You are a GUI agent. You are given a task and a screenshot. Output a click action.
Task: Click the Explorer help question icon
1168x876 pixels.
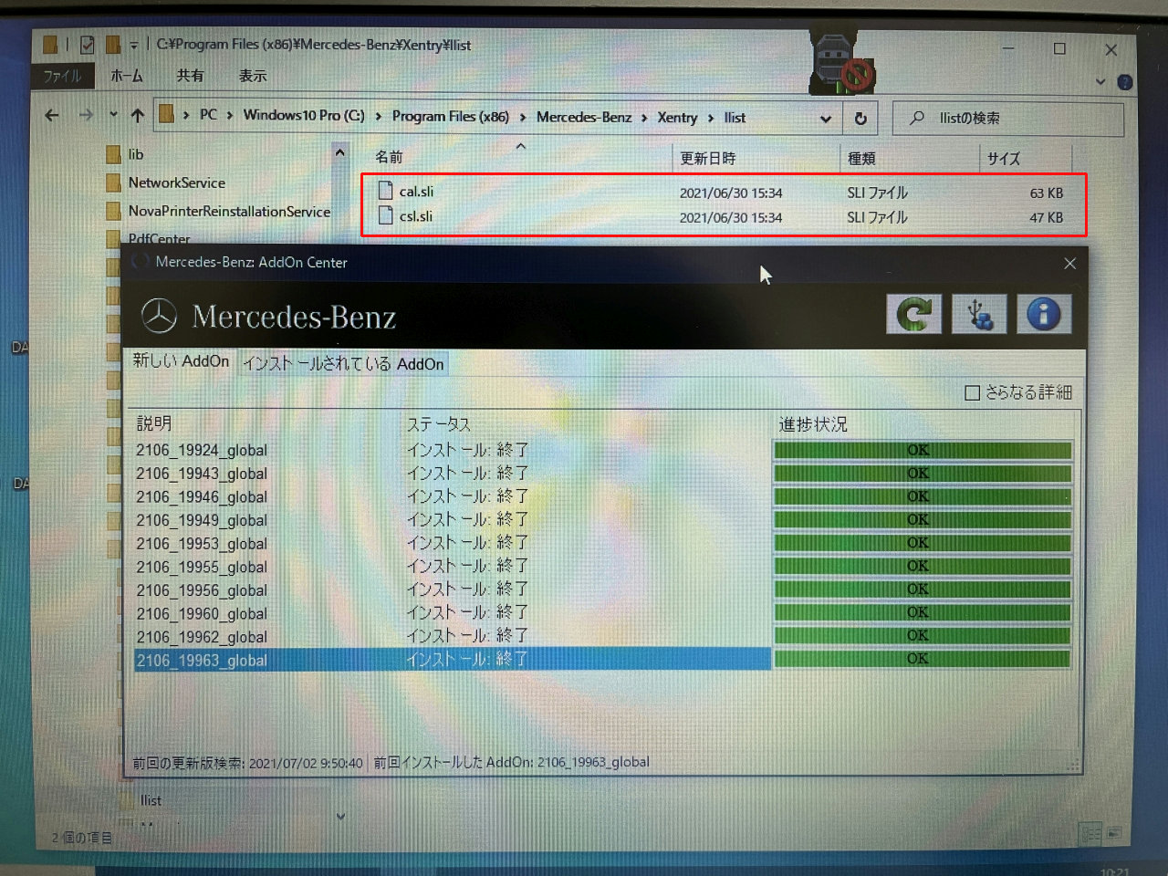[x=1125, y=82]
